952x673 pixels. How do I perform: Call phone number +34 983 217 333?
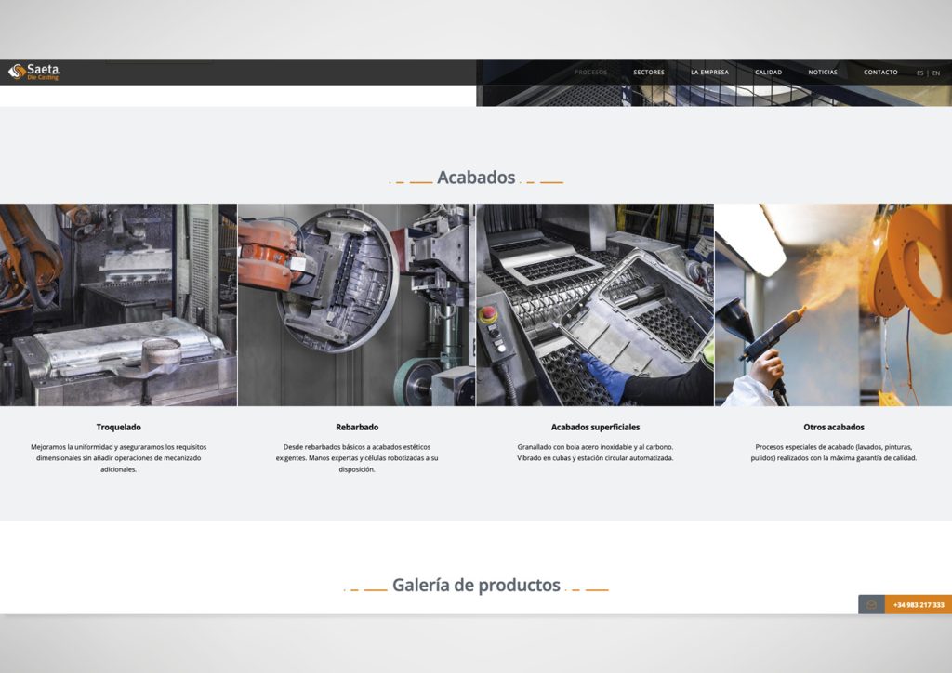(x=919, y=604)
